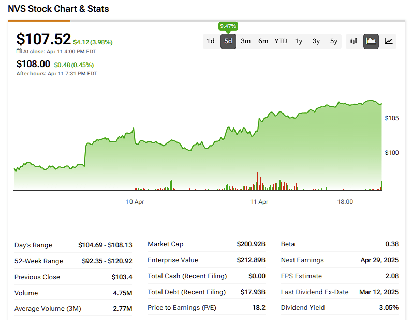
Task: Click Enterprise Value $212.89B
Action: (251, 260)
